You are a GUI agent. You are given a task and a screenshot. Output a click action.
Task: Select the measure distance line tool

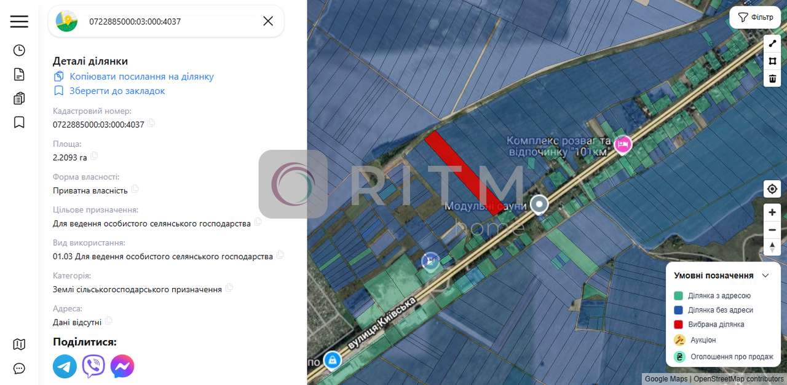pyautogui.click(x=772, y=44)
